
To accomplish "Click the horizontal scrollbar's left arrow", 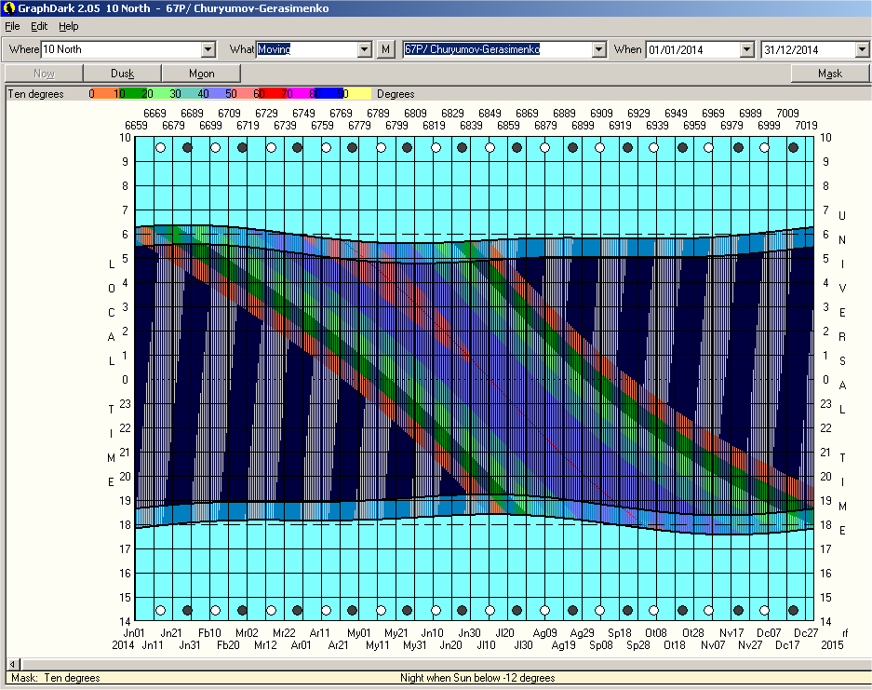I will [11, 664].
